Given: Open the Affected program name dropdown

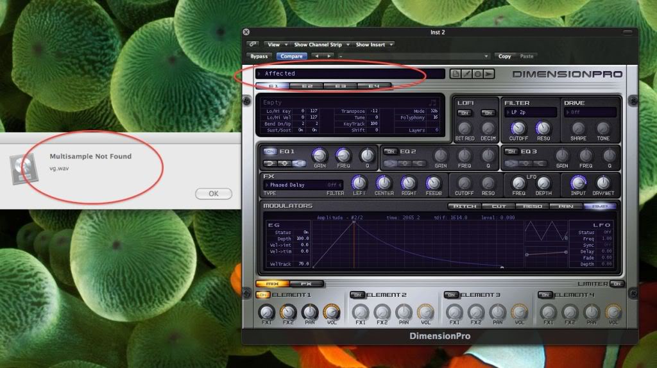Looking at the screenshot, I should pos(350,74).
